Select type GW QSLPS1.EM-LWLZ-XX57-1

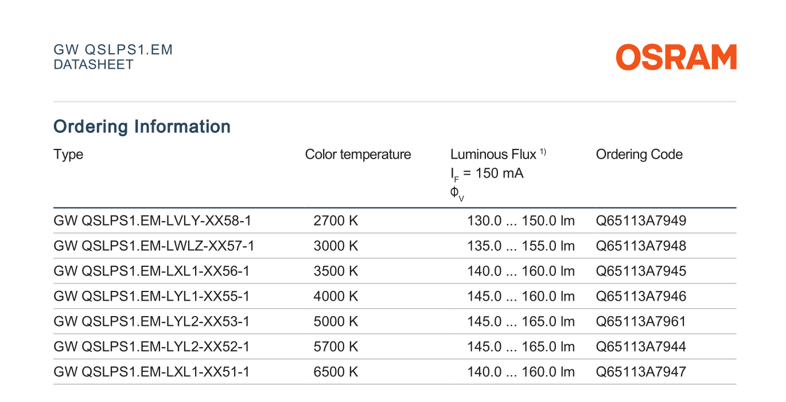click(154, 246)
